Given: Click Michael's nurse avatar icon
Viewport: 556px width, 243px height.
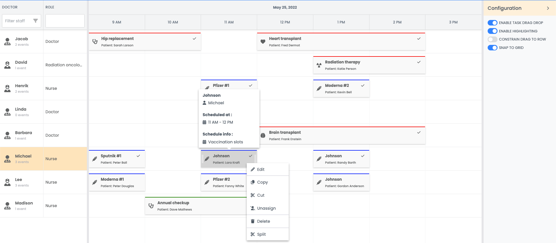Looking at the screenshot, I should coord(8,159).
